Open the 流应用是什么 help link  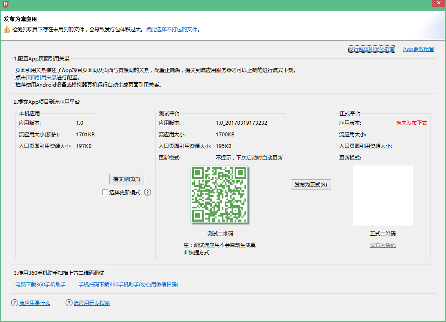tap(35, 303)
